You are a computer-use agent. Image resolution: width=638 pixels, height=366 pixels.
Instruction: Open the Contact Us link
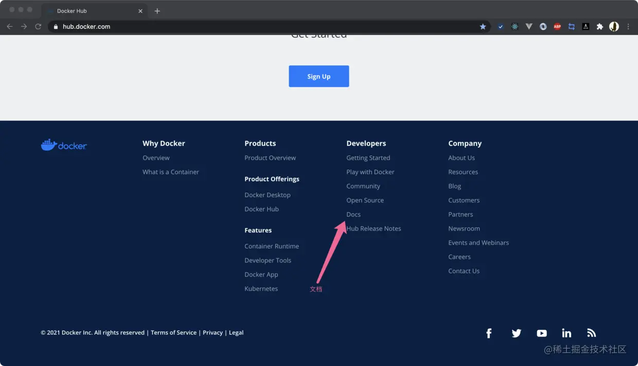coord(464,271)
